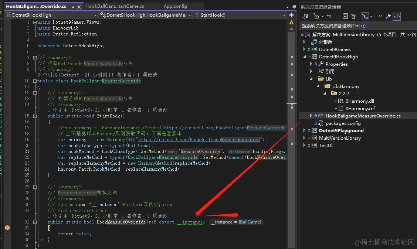Expand HookBallgameMeasureOverride.cs in Solution Explorer
This screenshot has width=417, height=249.
311,116
